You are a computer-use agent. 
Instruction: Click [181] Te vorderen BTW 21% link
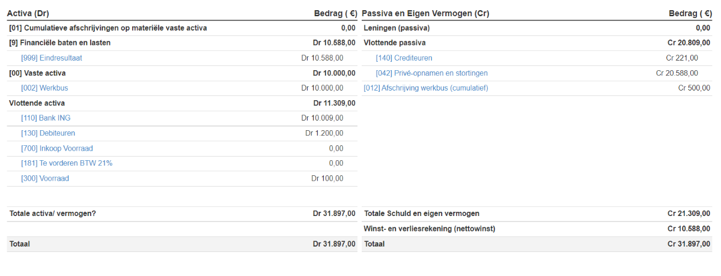coord(67,163)
